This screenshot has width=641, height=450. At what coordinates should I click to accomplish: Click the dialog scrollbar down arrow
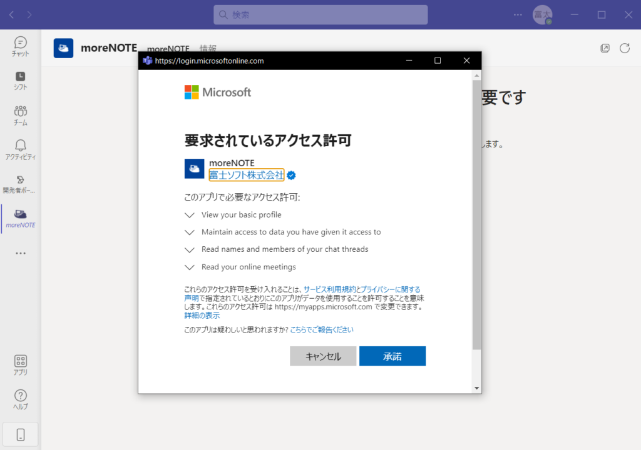click(x=476, y=388)
